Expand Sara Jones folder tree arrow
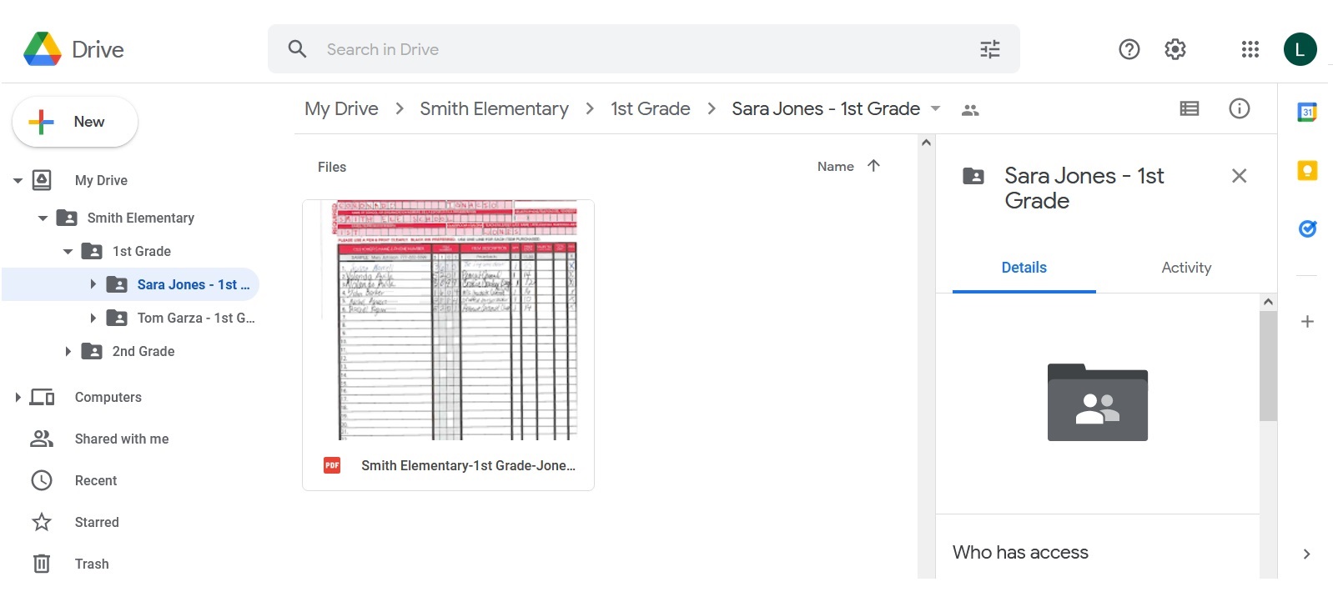Viewport: 1333px width, 602px height. tap(93, 284)
